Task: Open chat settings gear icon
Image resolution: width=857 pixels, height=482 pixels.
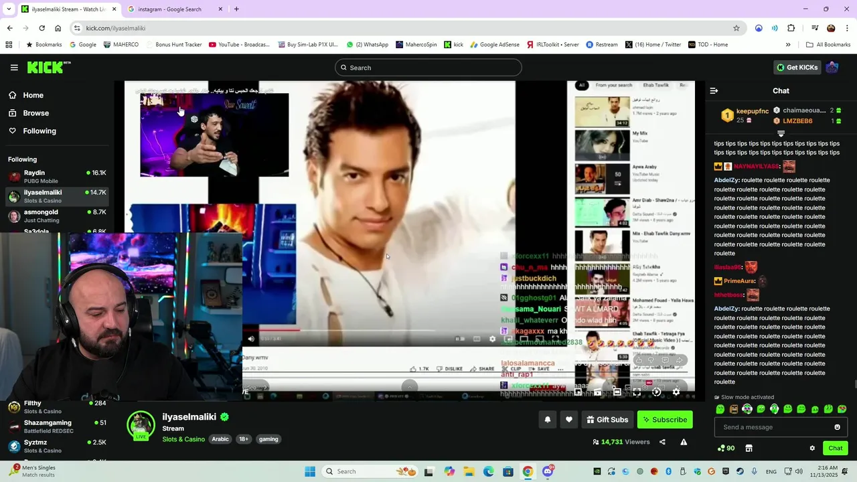Action: [812, 448]
